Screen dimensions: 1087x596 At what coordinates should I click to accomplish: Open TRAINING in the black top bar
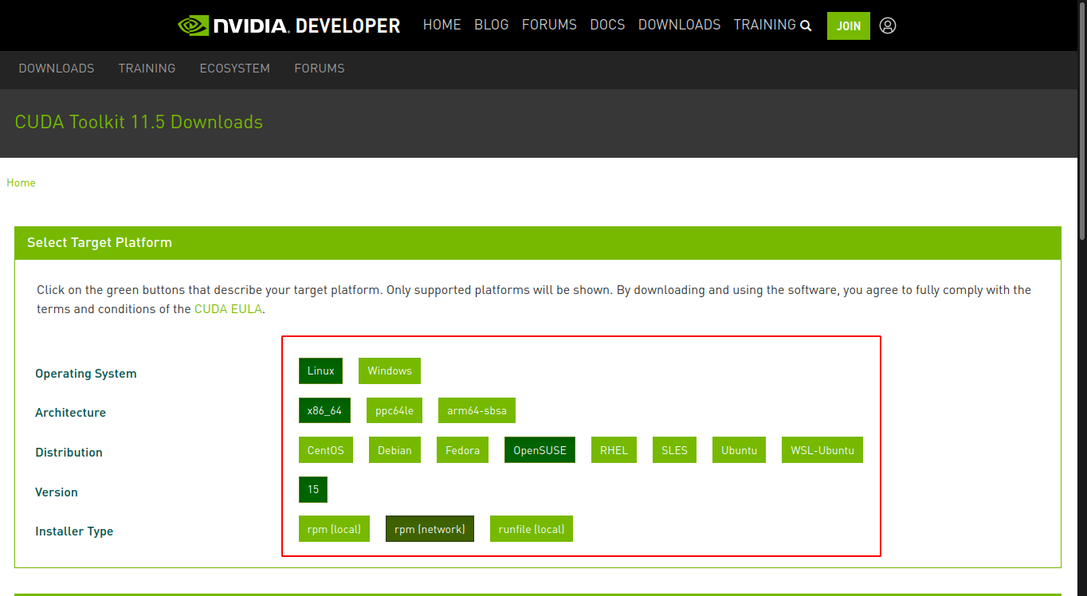click(x=765, y=25)
